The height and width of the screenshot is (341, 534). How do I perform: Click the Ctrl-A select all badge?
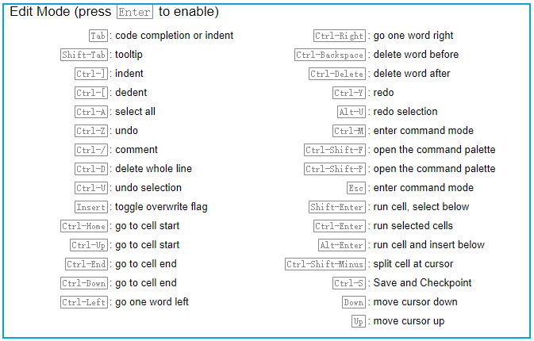pyautogui.click(x=90, y=112)
